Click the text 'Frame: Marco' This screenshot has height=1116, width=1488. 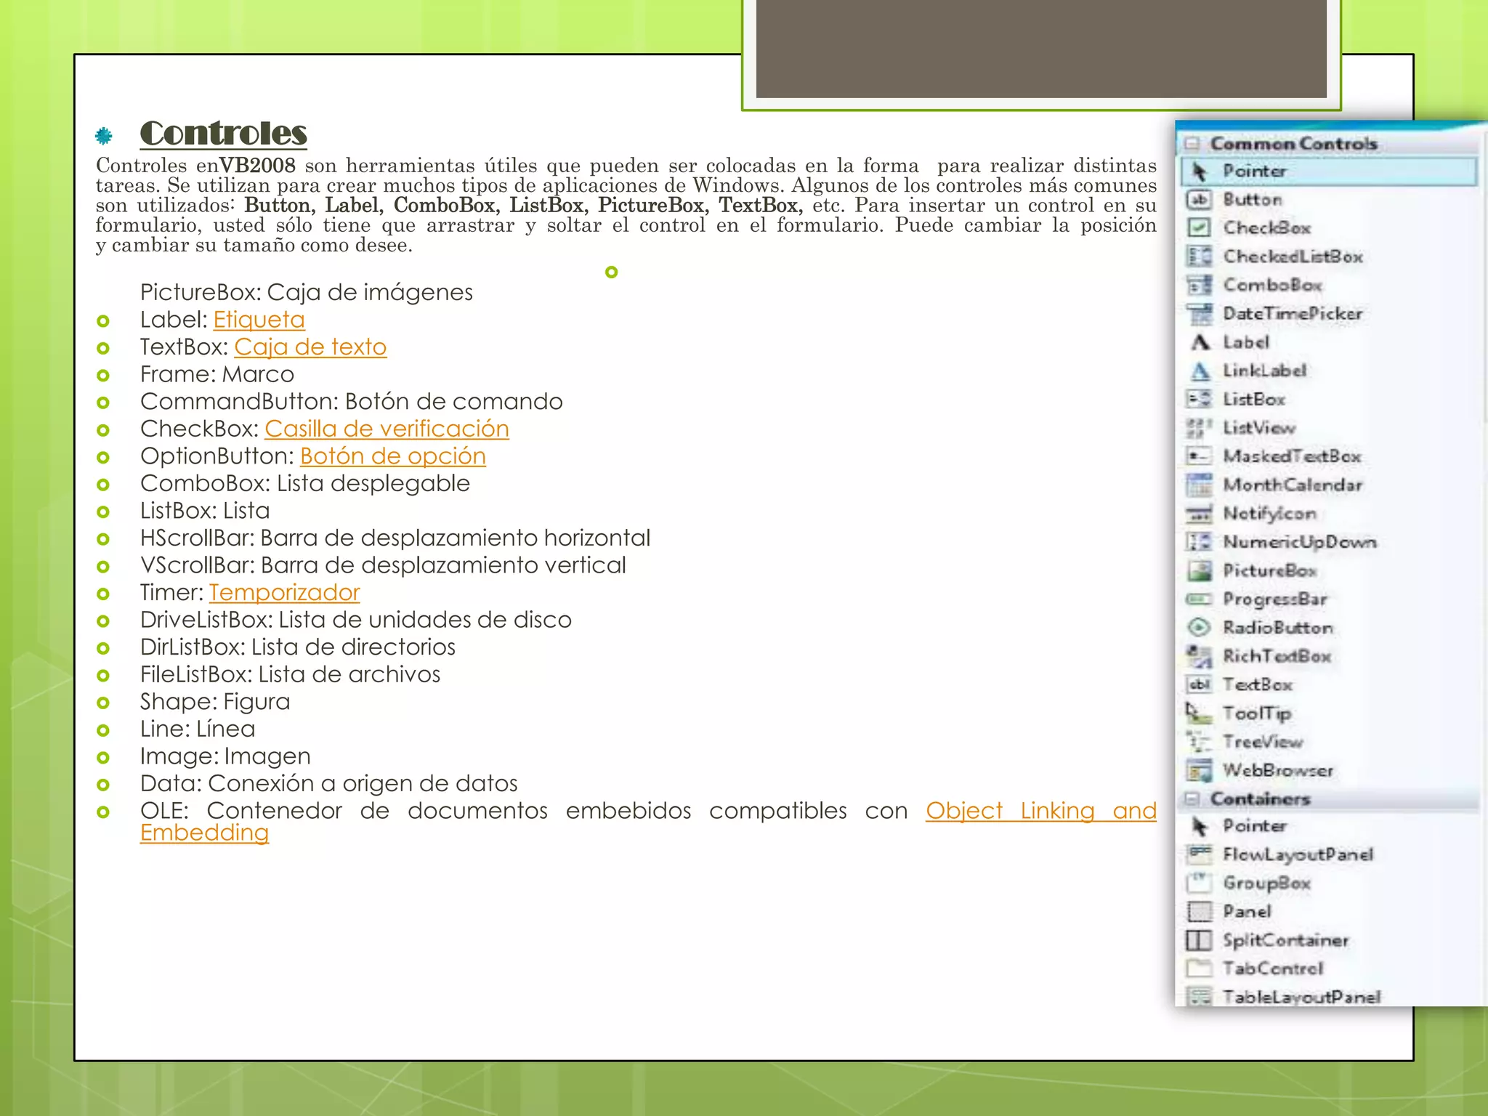(217, 374)
